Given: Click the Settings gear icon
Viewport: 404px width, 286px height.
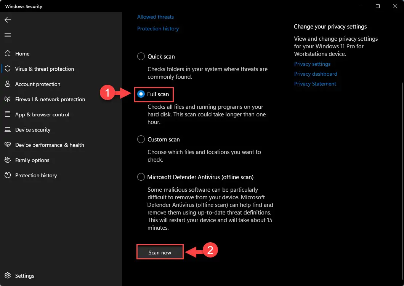Looking at the screenshot, I should (x=8, y=275).
